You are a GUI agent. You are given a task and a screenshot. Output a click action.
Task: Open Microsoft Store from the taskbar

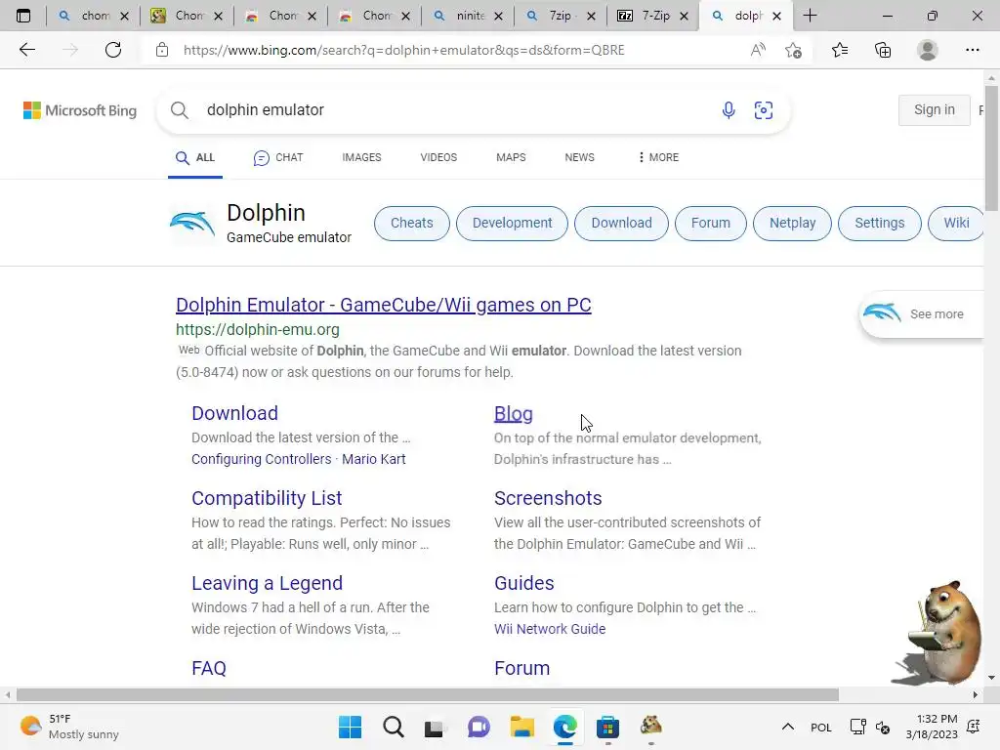coord(607,727)
